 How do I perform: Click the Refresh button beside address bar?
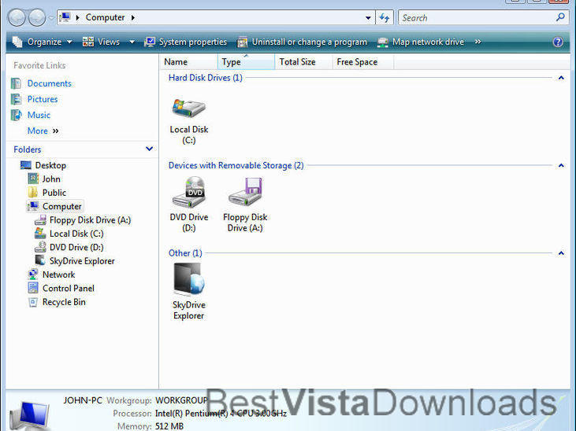pos(385,17)
